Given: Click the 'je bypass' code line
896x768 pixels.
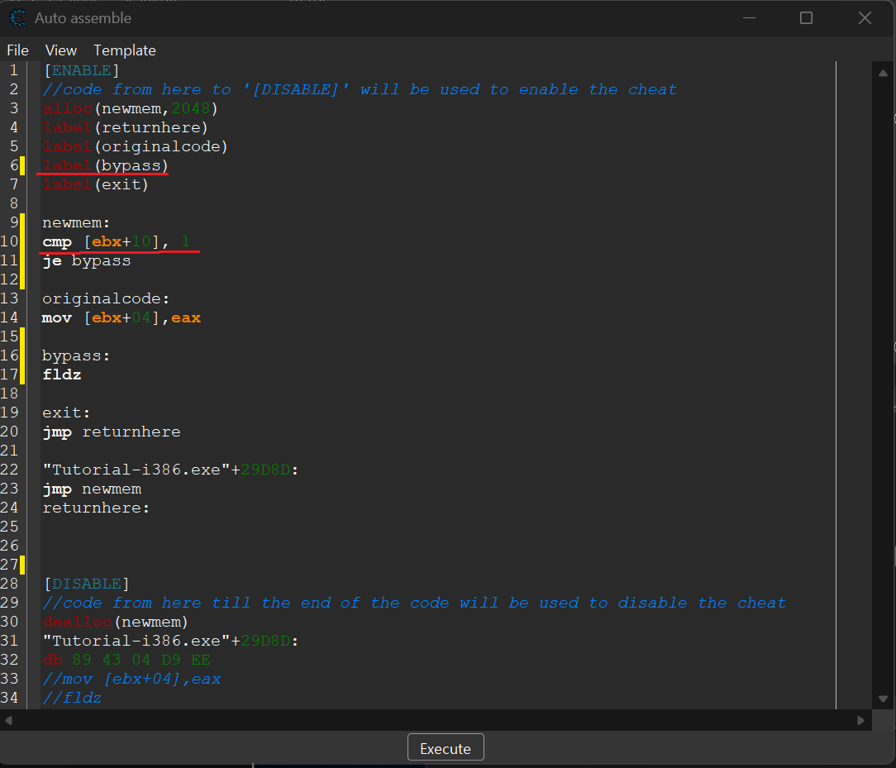Looking at the screenshot, I should (87, 260).
